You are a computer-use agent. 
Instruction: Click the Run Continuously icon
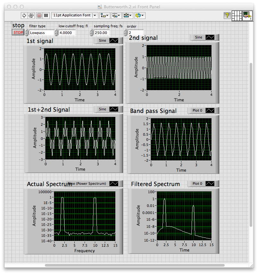click(x=31, y=15)
